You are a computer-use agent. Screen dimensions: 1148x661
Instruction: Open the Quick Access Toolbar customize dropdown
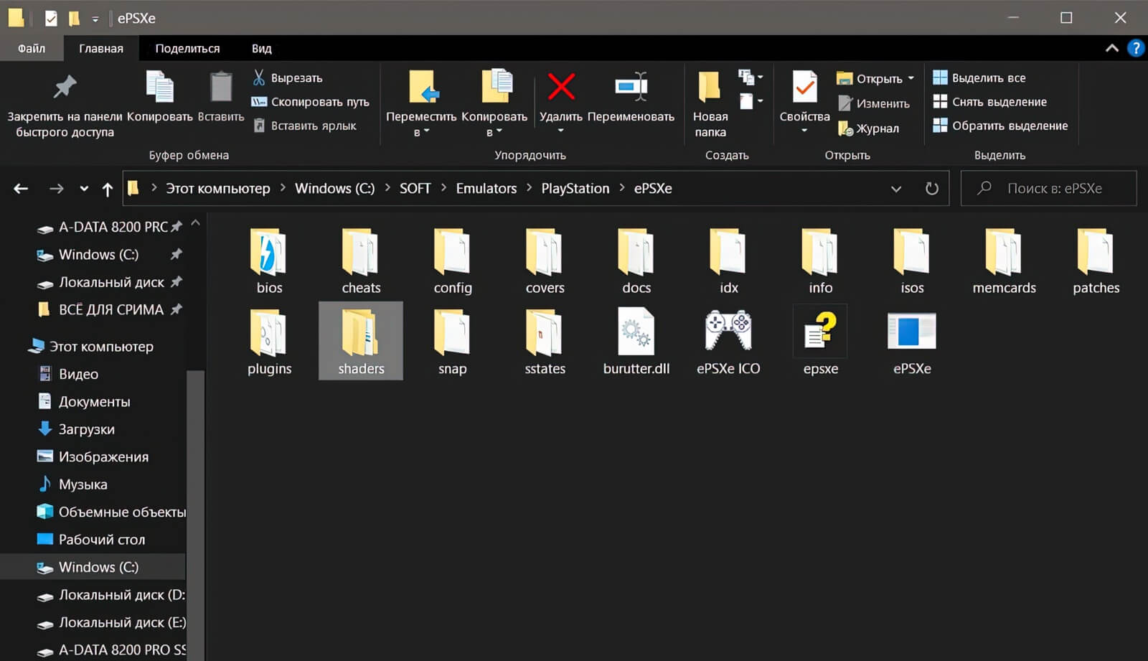(95, 19)
